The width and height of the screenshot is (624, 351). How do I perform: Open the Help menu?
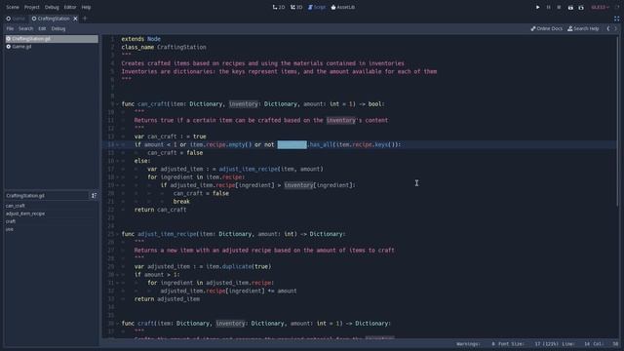click(x=86, y=7)
